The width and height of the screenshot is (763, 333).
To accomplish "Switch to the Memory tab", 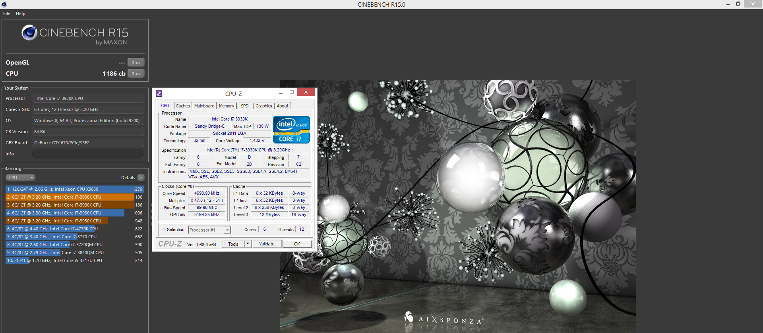I will 227,106.
